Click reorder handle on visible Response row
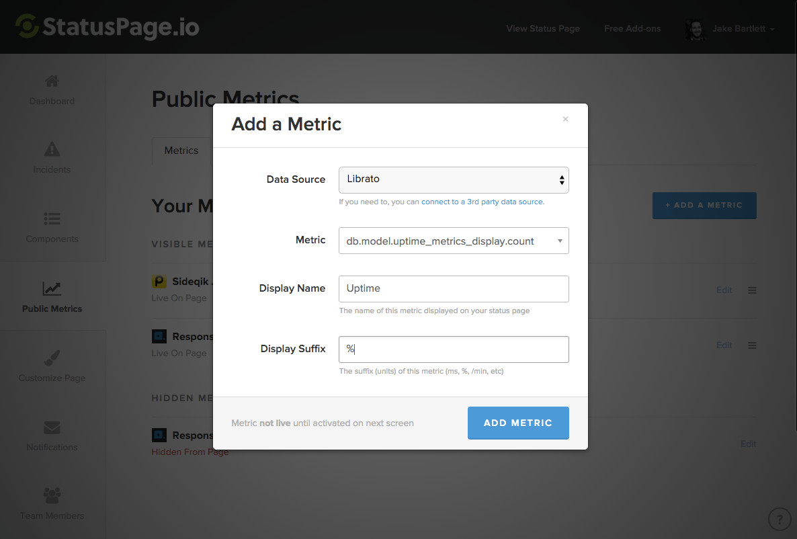797x539 pixels. (752, 345)
